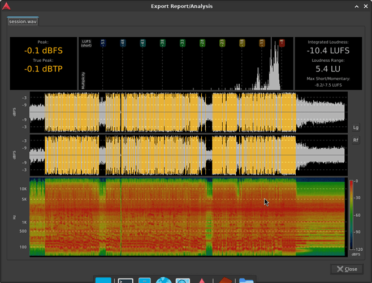Toggle the Lg logarithmic scale button
This screenshot has width=372, height=283.
click(356, 128)
